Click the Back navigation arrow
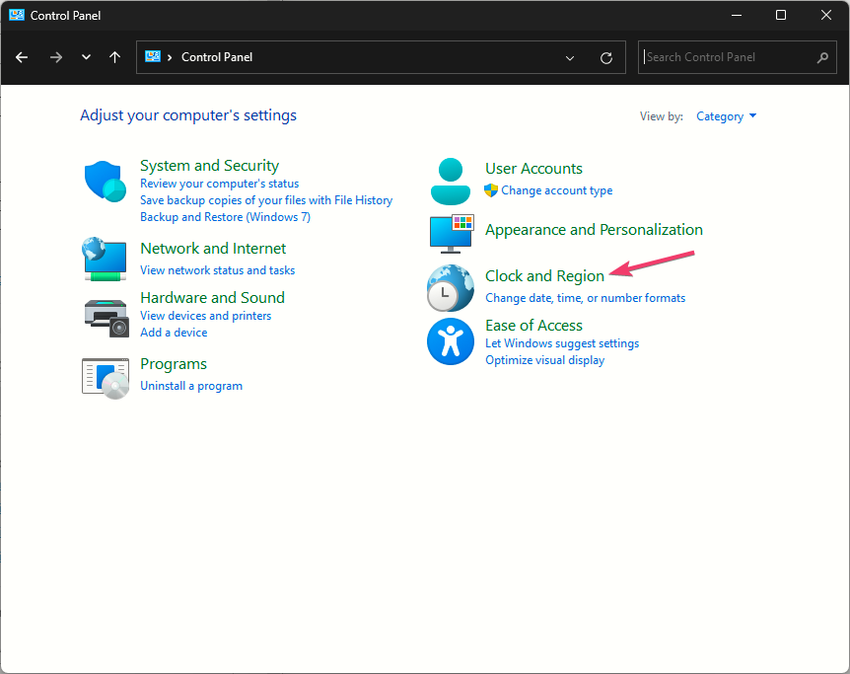850x674 pixels. pyautogui.click(x=22, y=57)
